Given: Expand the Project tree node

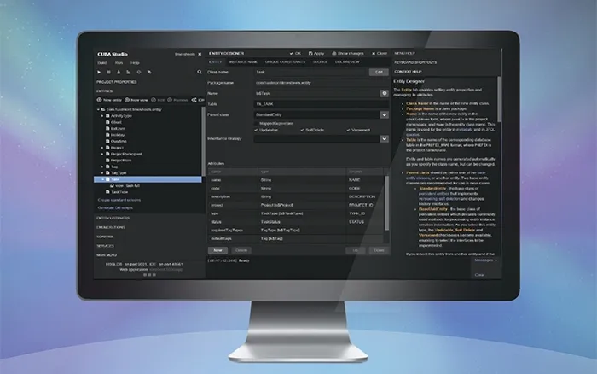Looking at the screenshot, I should pos(102,148).
